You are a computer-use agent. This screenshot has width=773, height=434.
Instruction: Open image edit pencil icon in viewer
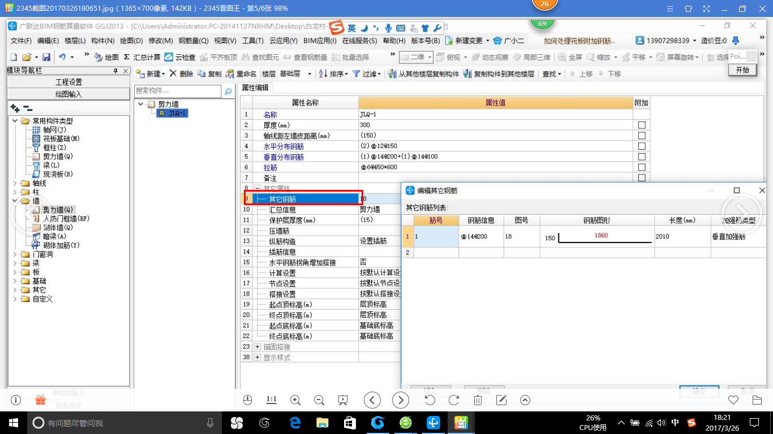pyautogui.click(x=501, y=400)
